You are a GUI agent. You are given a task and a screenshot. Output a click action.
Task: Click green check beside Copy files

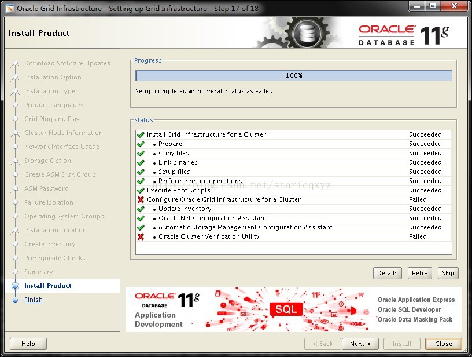(141, 154)
